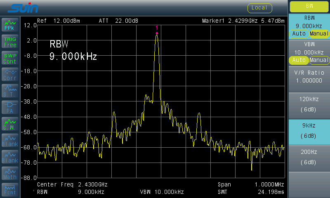
Task: Switch VBW to Manual mode
Action: click(x=319, y=60)
